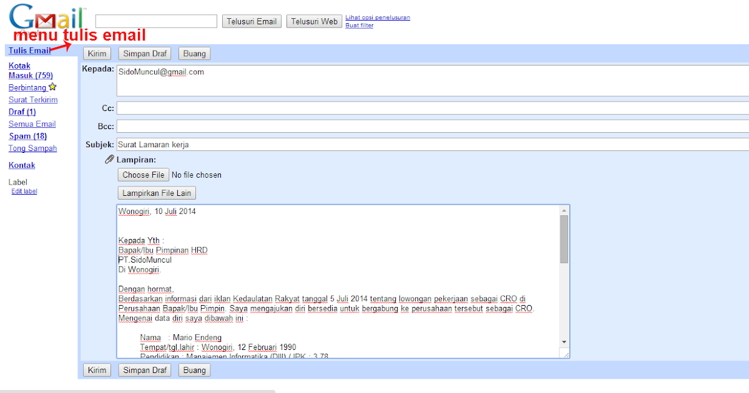The height and width of the screenshot is (393, 749).
Task: Click the scroll up arrow in message body
Action: 564,210
